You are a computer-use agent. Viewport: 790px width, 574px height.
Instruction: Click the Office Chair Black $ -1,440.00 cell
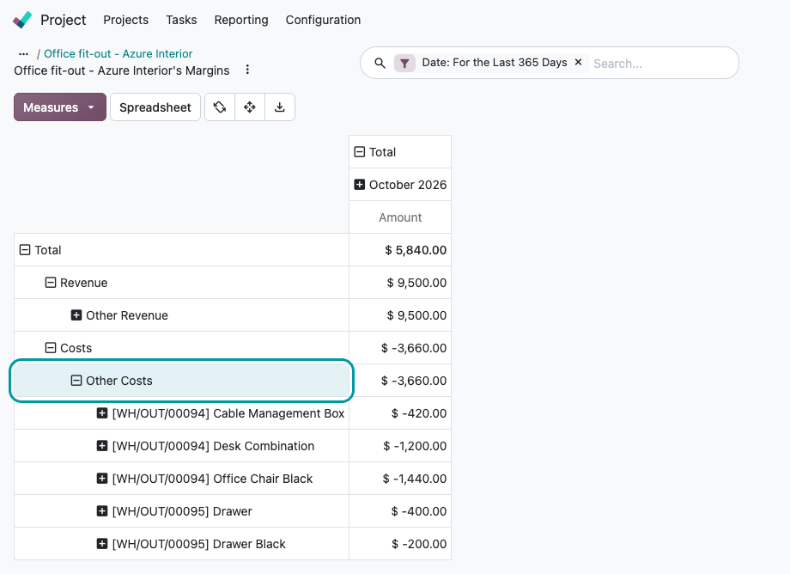[400, 479]
